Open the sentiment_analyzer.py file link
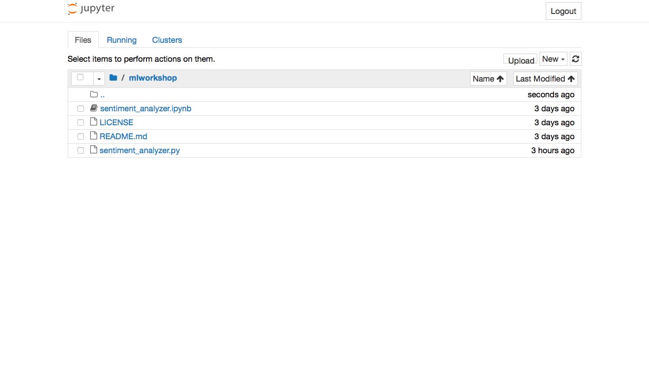The image size is (649, 378). [140, 150]
